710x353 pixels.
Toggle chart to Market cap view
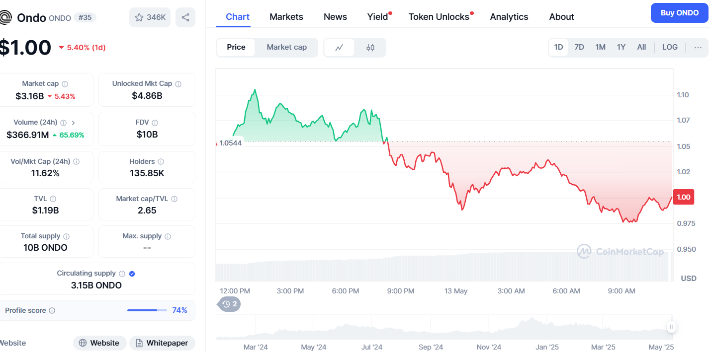[x=286, y=48]
